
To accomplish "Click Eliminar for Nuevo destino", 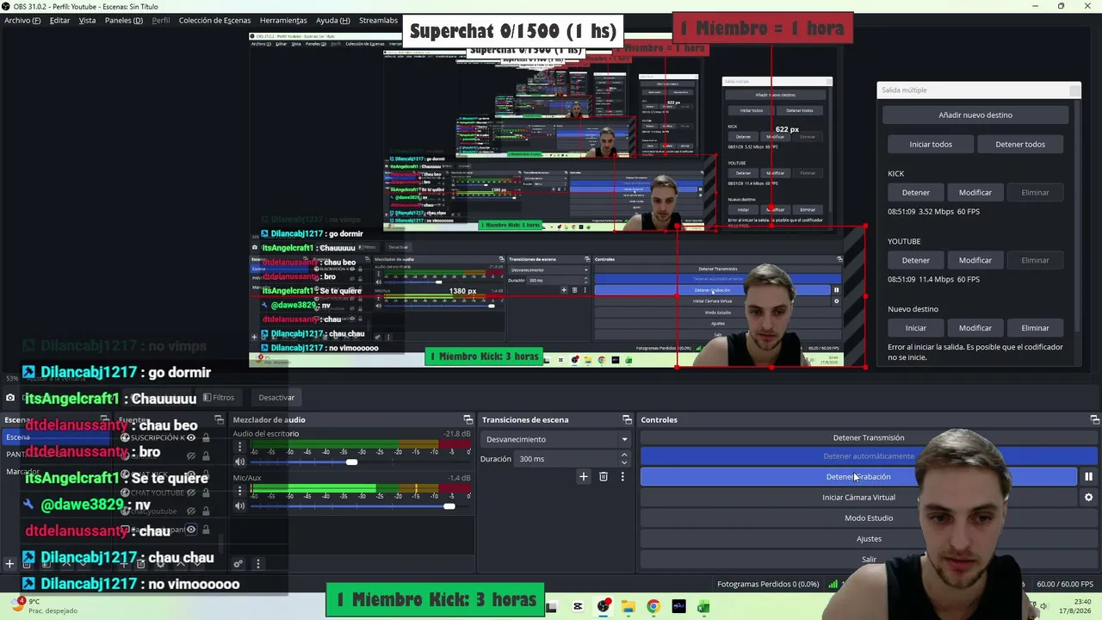I will (x=1035, y=327).
